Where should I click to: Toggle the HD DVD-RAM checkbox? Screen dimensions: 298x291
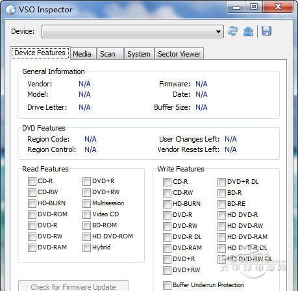(x=221, y=237)
